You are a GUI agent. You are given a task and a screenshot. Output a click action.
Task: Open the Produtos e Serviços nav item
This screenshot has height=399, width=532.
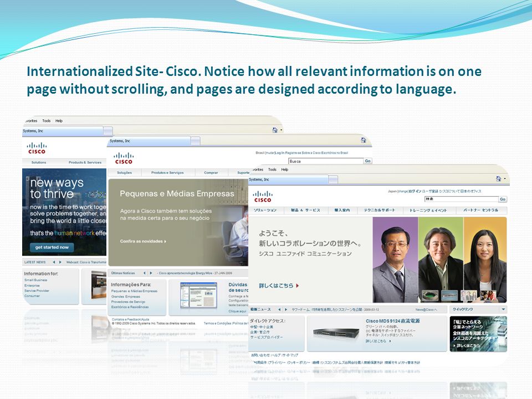pyautogui.click(x=167, y=173)
